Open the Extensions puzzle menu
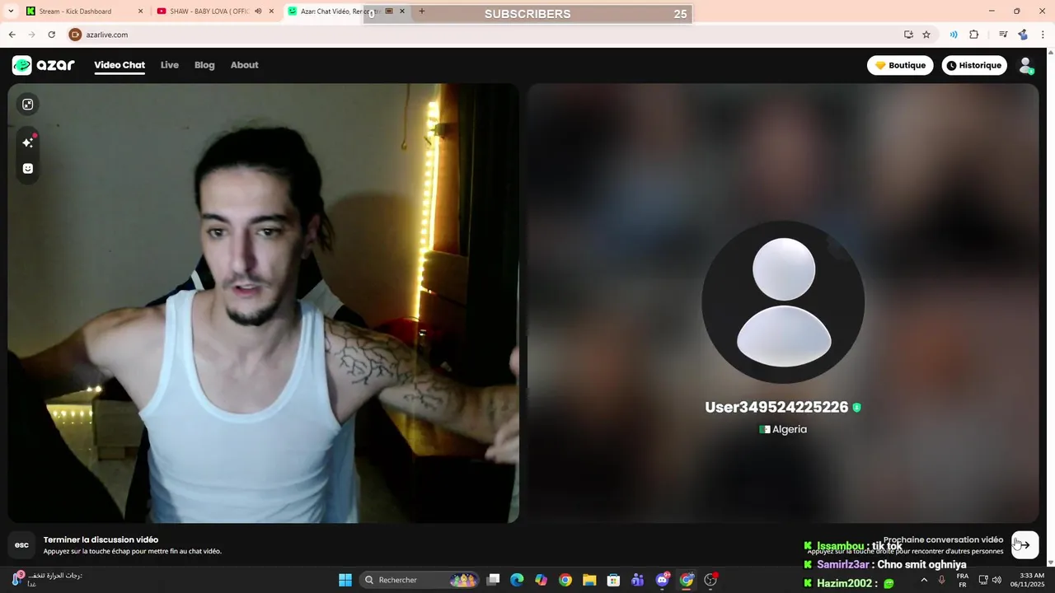This screenshot has height=593, width=1055. pyautogui.click(x=974, y=35)
